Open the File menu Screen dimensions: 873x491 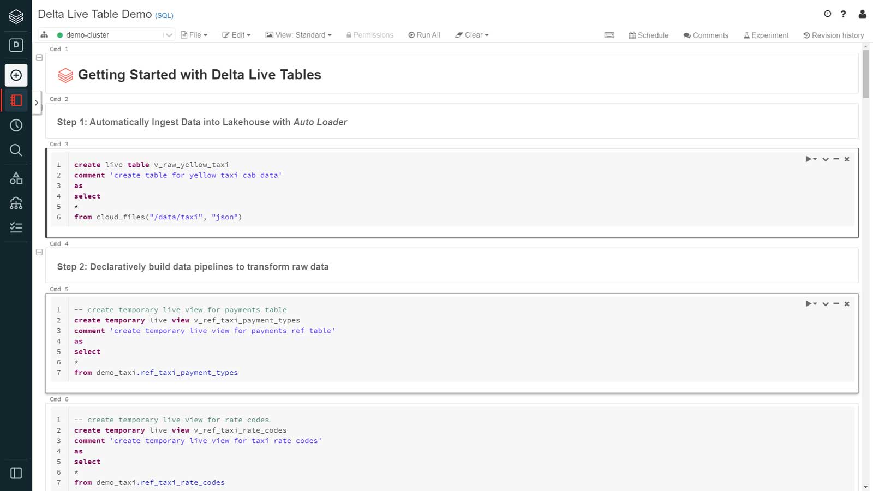coord(194,35)
